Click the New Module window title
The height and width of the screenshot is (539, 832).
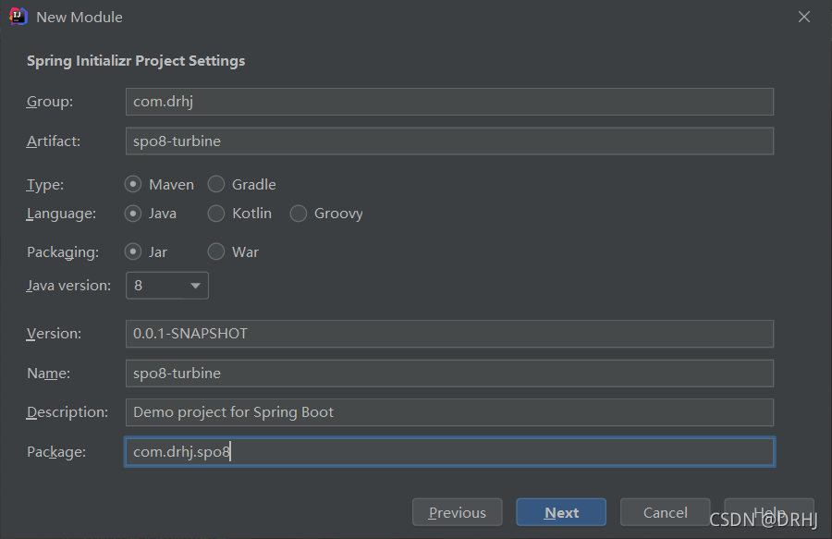80,17
